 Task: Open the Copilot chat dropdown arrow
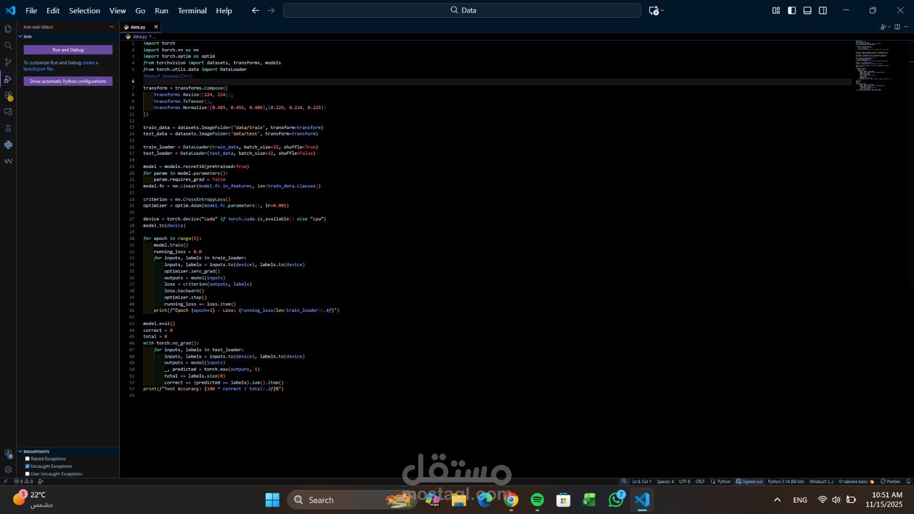tap(662, 10)
